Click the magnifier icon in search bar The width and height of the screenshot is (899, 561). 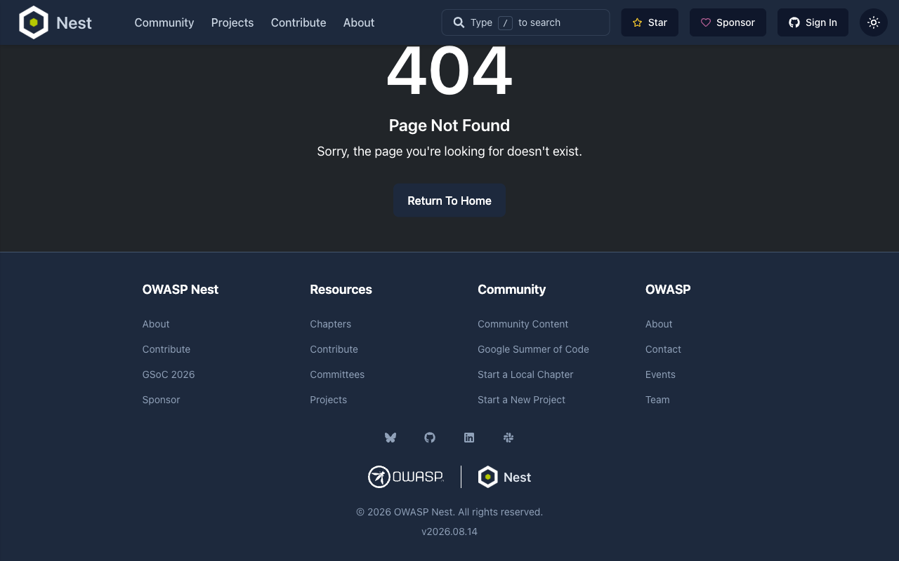pyautogui.click(x=459, y=22)
